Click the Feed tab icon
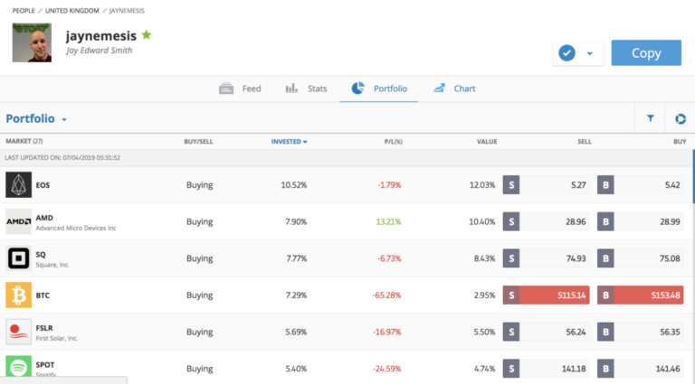695x384 pixels. pos(226,89)
